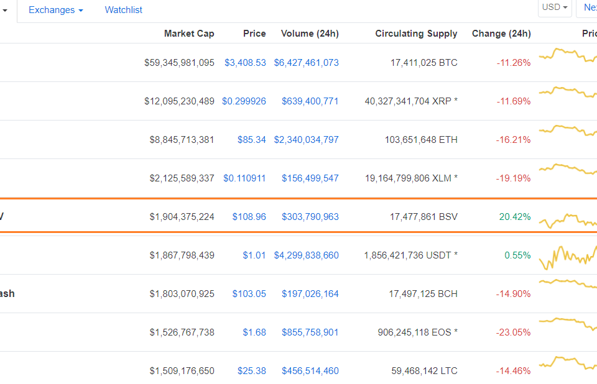Open EOS price link $1.68
Image resolution: width=597 pixels, height=384 pixels.
(x=254, y=332)
